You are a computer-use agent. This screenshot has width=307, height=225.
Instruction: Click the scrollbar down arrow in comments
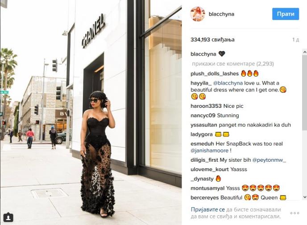[305, 197]
